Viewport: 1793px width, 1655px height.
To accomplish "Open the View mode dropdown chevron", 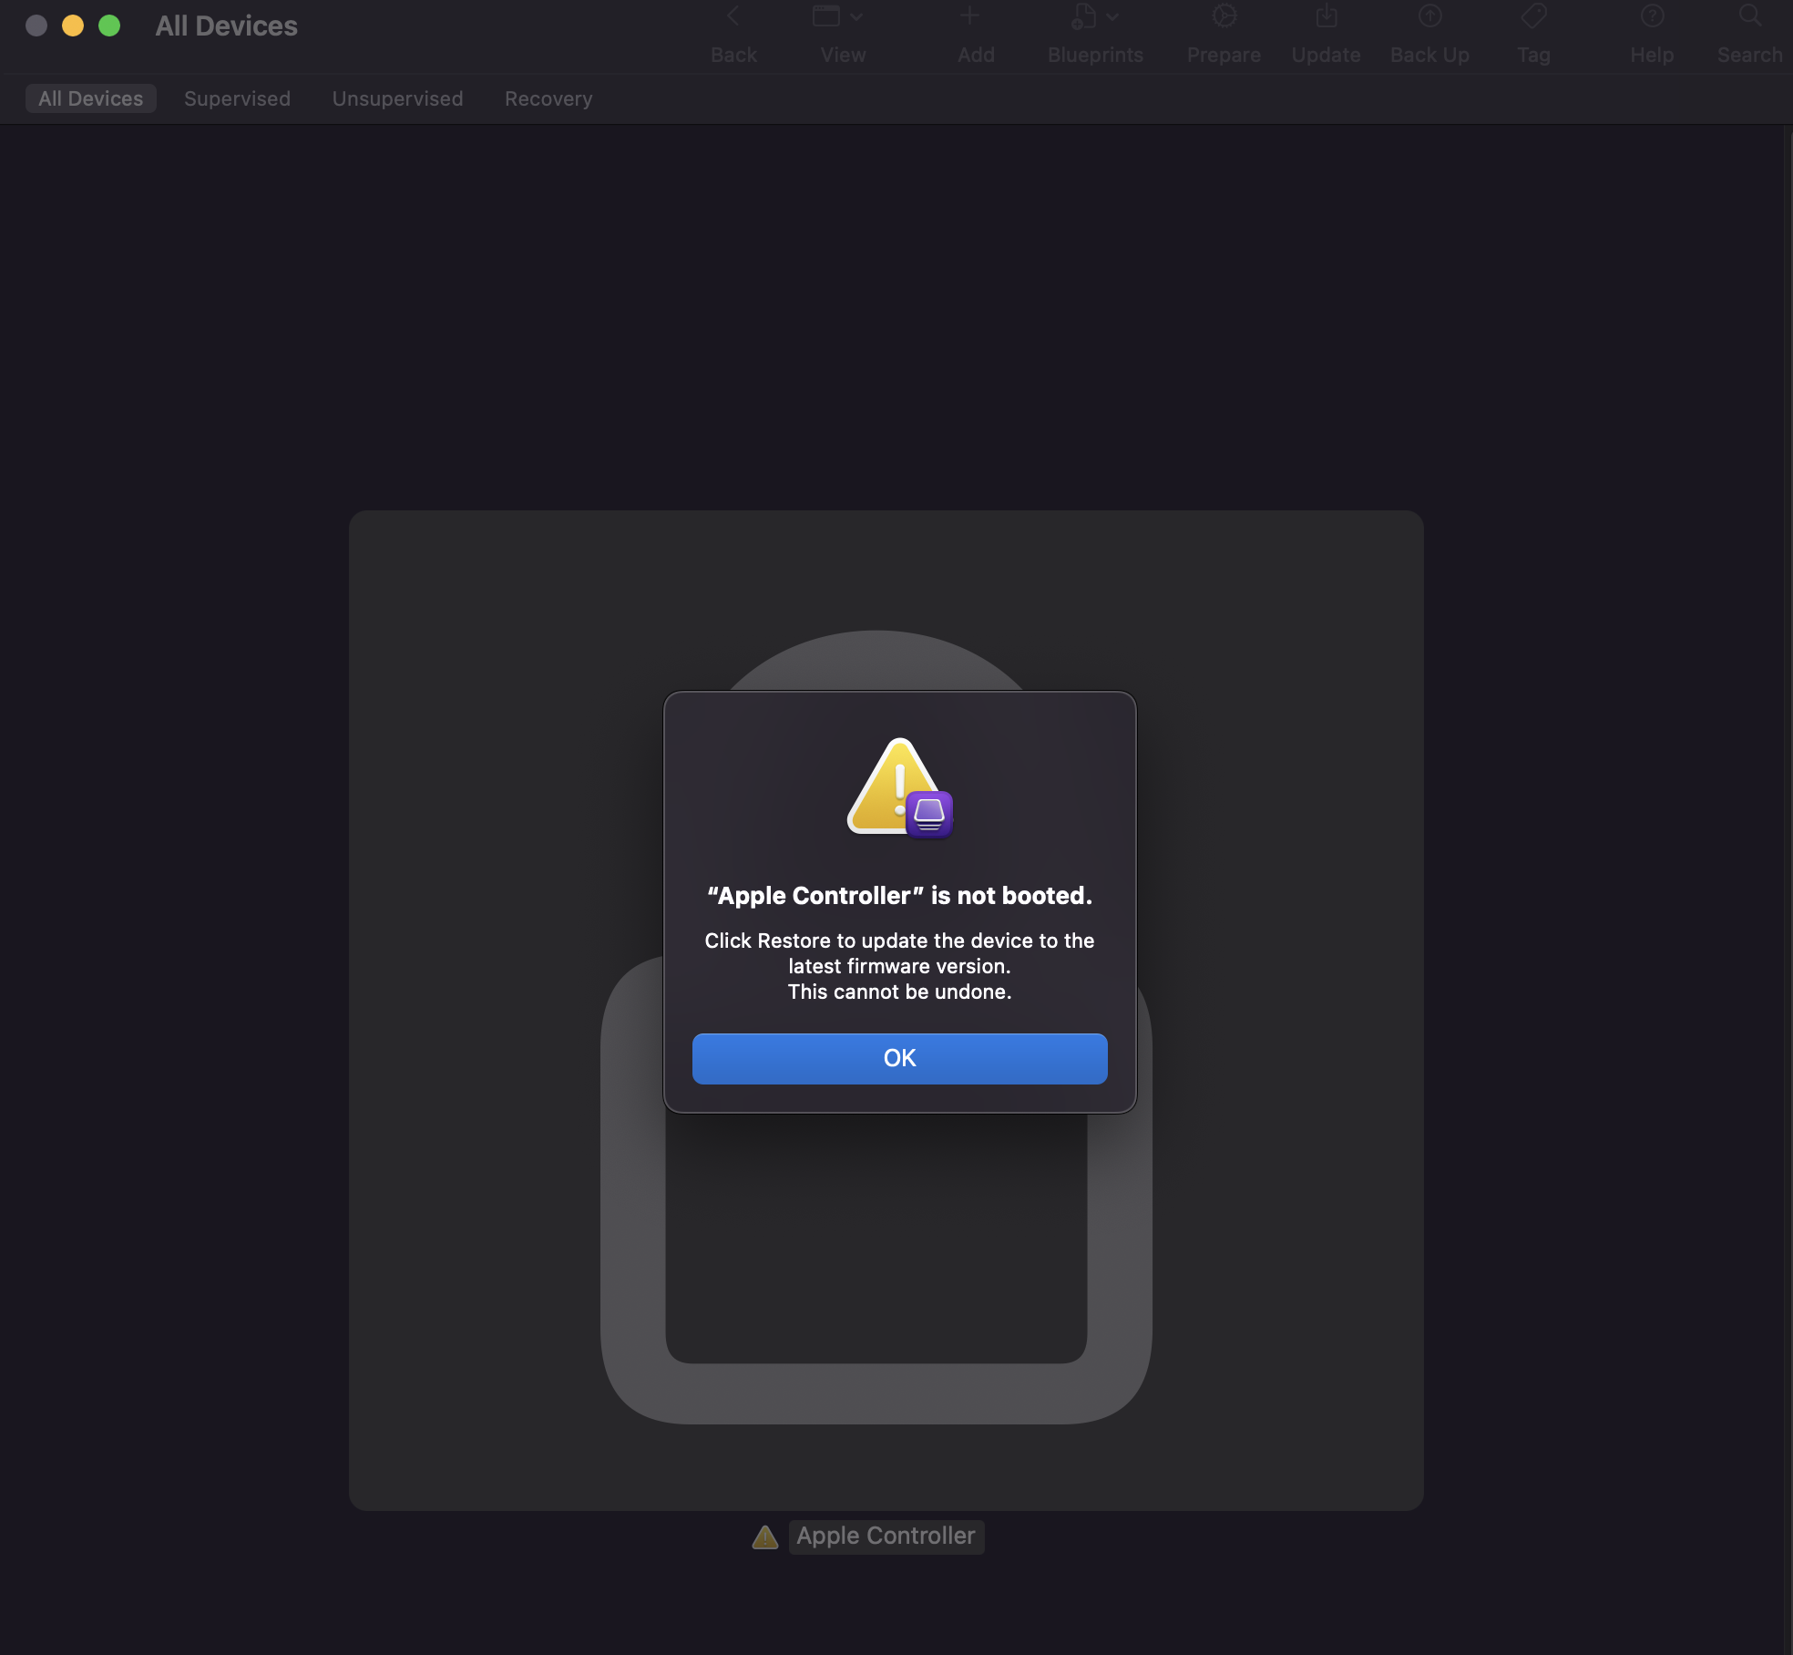I will (x=856, y=16).
